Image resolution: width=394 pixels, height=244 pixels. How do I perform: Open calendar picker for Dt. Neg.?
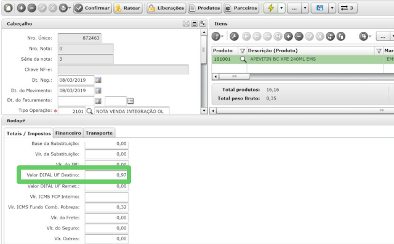pos(98,81)
